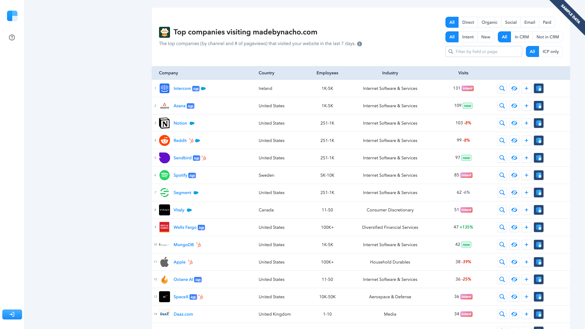Click the search icon in SpaceX row

502,297
